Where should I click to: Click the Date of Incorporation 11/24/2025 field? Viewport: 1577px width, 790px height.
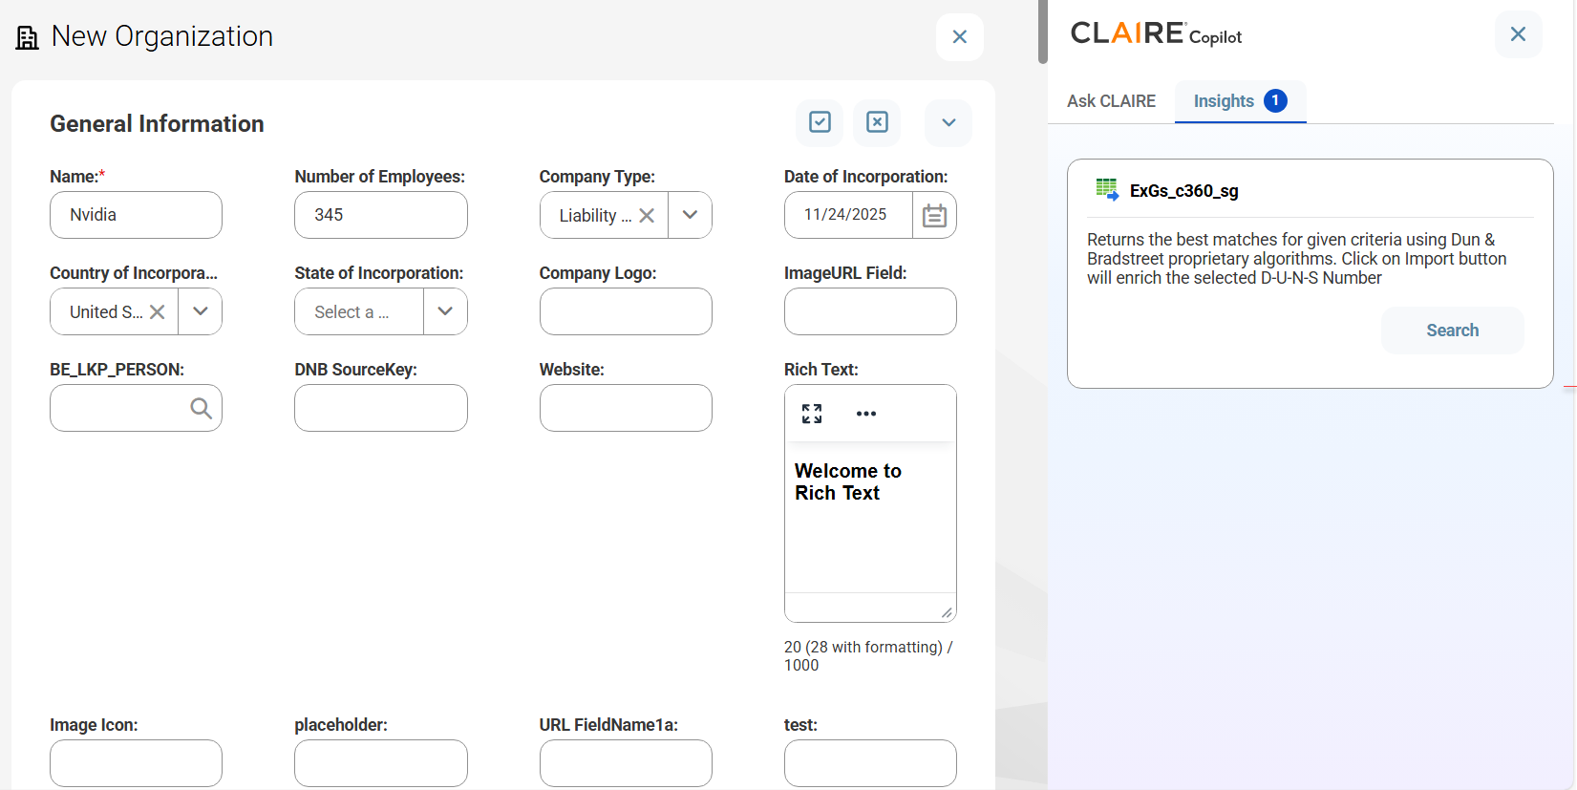coord(848,215)
